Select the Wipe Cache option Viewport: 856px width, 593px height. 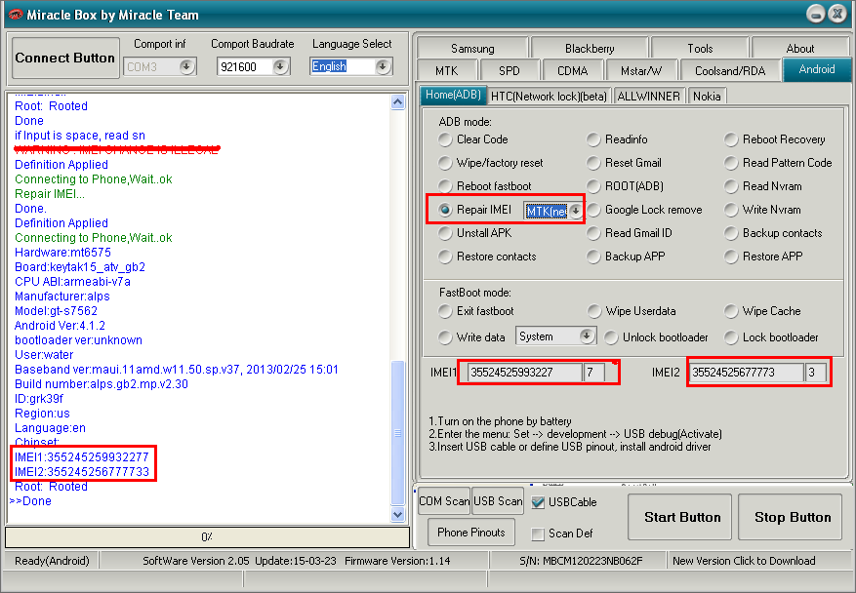point(762,311)
